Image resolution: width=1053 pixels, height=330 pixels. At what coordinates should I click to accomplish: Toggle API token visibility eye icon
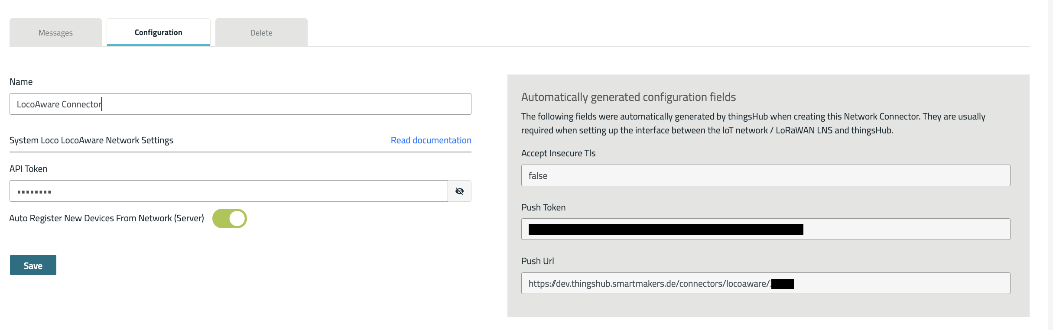coord(459,191)
